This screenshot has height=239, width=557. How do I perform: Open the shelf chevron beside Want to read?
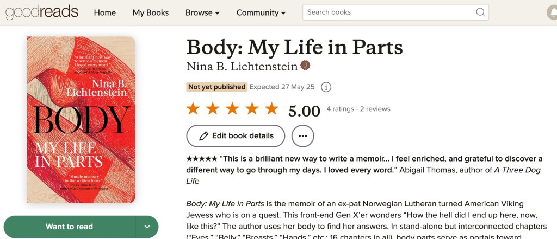click(147, 227)
